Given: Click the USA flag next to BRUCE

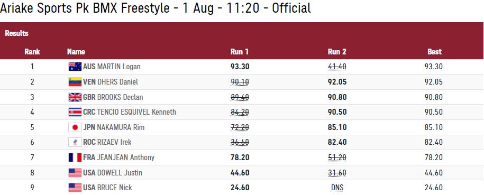Looking at the screenshot, I should 75,188.
